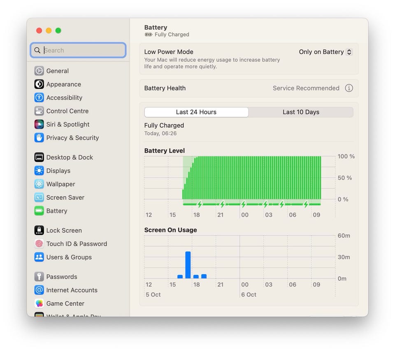
Task: Show Battery Health info button
Action: tap(349, 88)
